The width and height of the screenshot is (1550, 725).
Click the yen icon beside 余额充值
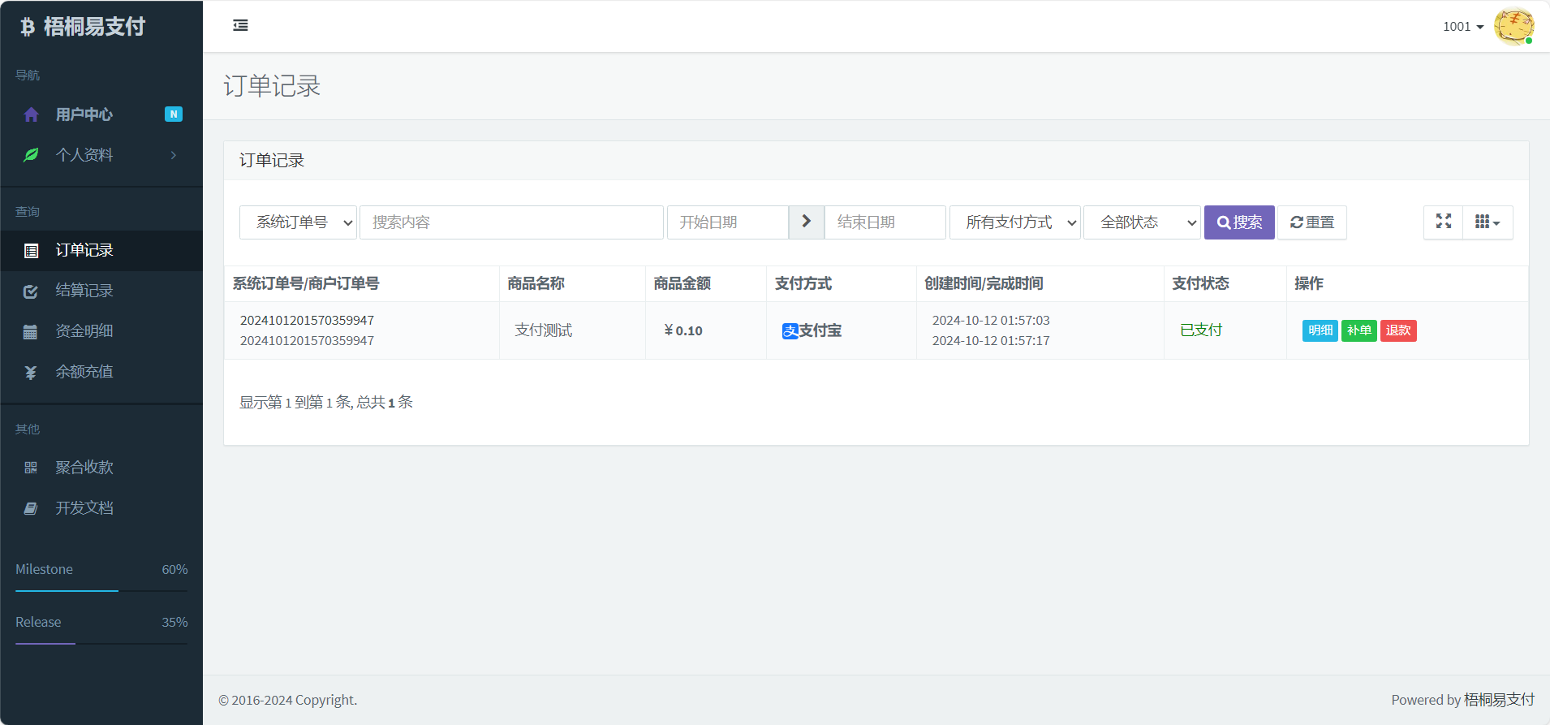pyautogui.click(x=31, y=373)
